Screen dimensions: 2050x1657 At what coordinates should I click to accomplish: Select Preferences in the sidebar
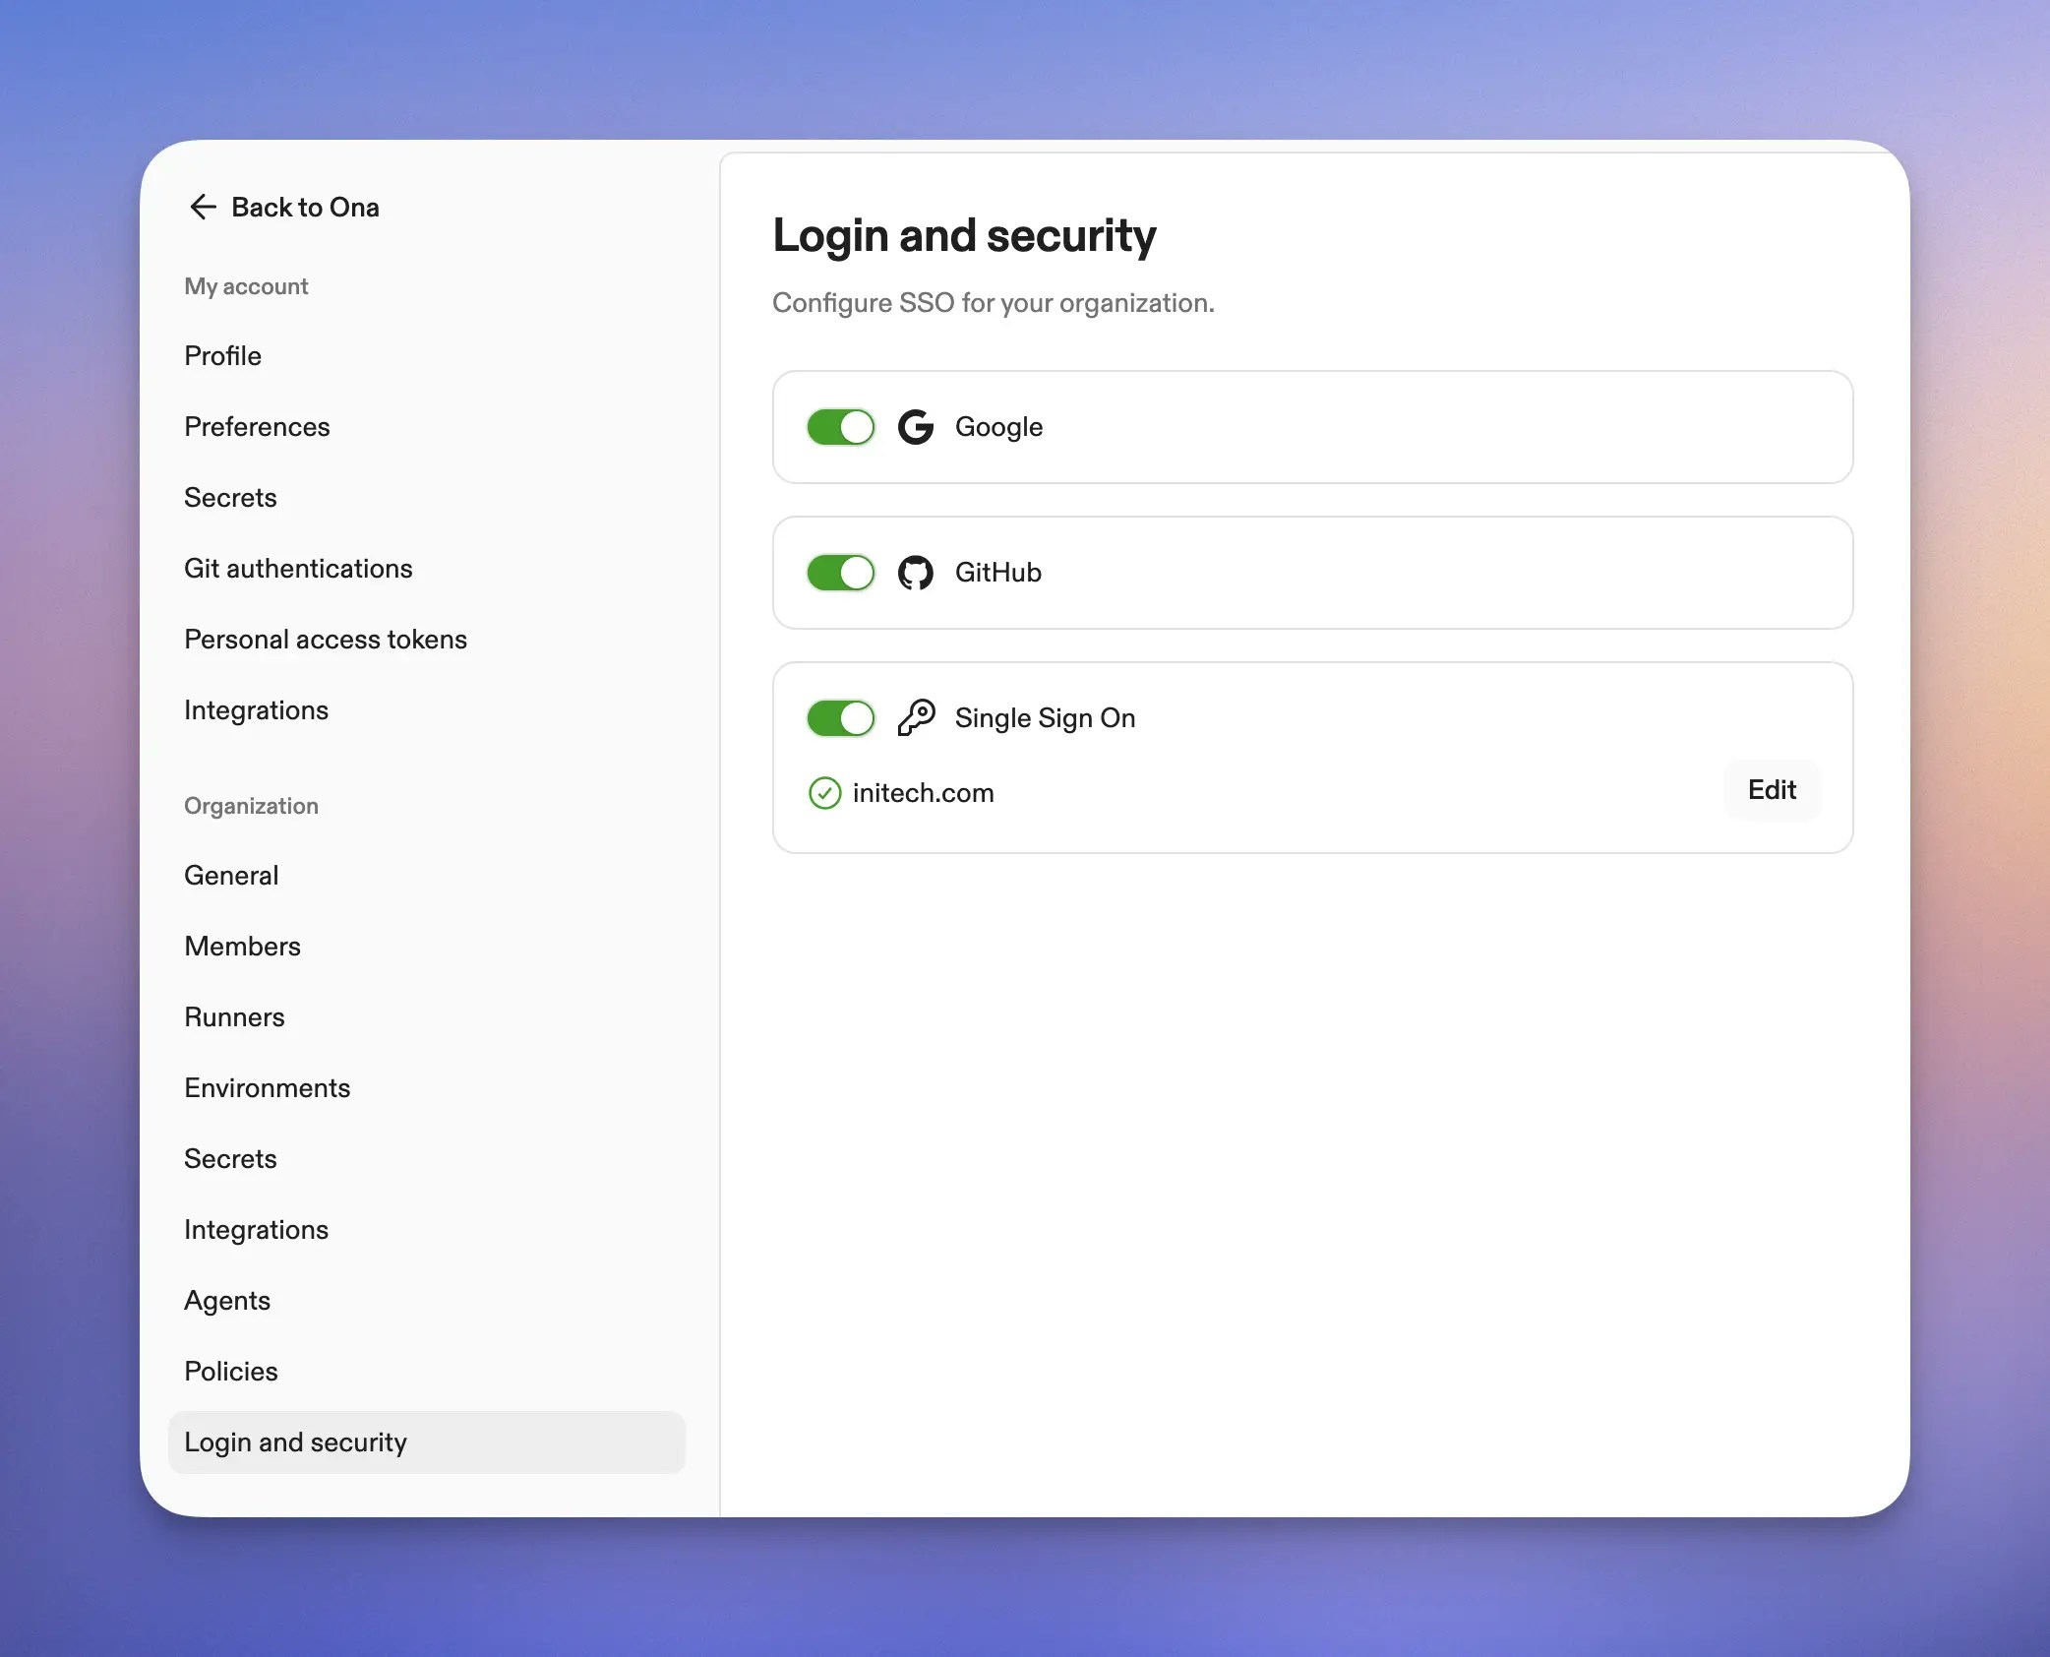[x=257, y=427]
